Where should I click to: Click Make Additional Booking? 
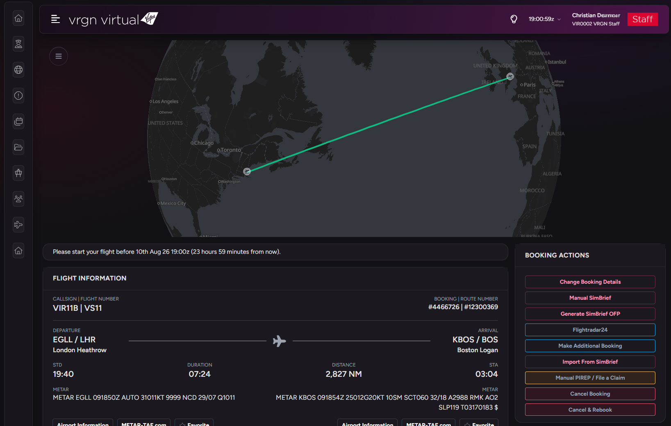(590, 346)
